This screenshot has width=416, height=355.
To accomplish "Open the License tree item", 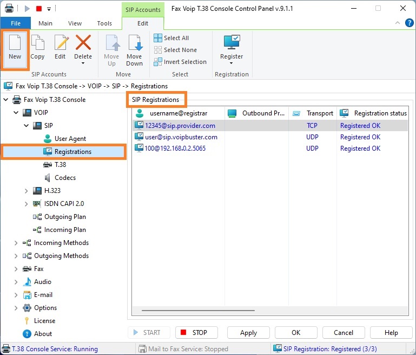I will point(39,321).
